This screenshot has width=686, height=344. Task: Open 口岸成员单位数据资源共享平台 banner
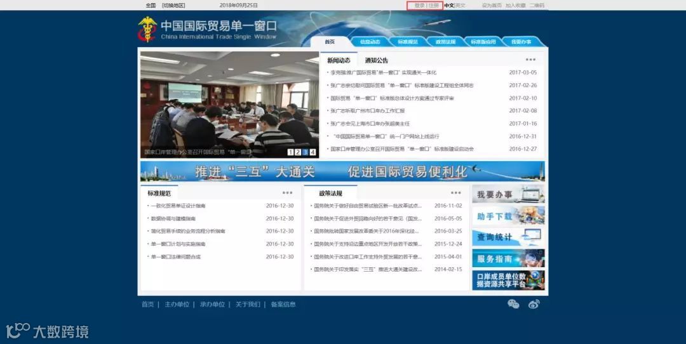tap(508, 280)
